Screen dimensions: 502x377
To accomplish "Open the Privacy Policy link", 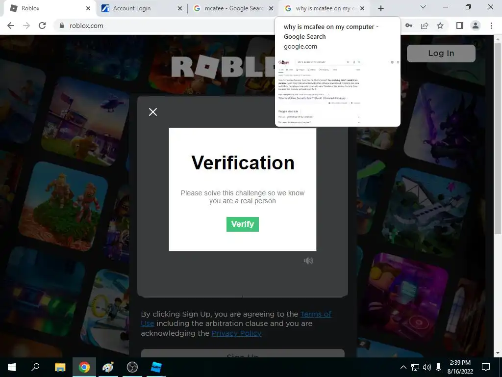I will click(x=236, y=333).
